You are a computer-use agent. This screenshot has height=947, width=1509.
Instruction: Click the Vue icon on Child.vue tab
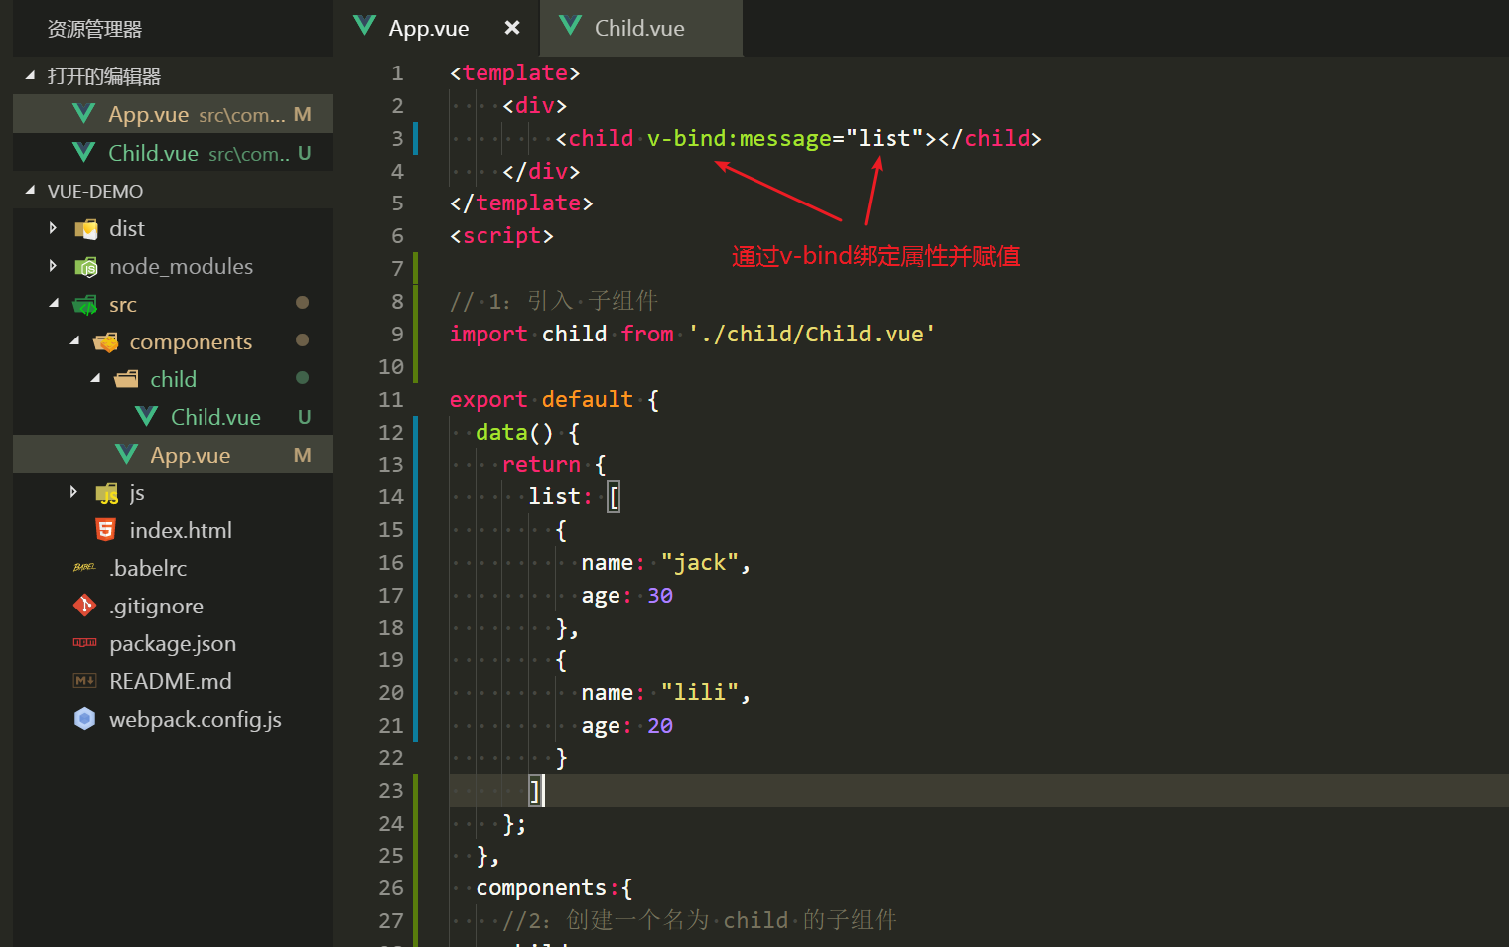click(570, 27)
